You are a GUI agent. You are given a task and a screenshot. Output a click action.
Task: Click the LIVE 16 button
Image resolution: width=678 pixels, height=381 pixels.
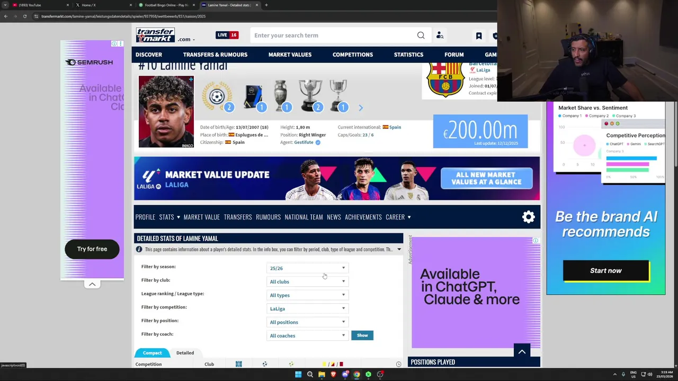pyautogui.click(x=227, y=35)
